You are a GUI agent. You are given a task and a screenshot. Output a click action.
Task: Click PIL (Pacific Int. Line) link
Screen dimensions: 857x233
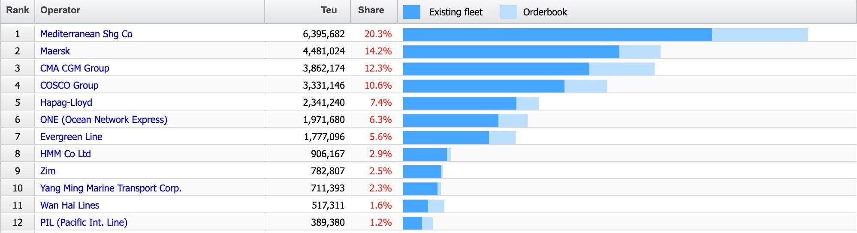[84, 223]
